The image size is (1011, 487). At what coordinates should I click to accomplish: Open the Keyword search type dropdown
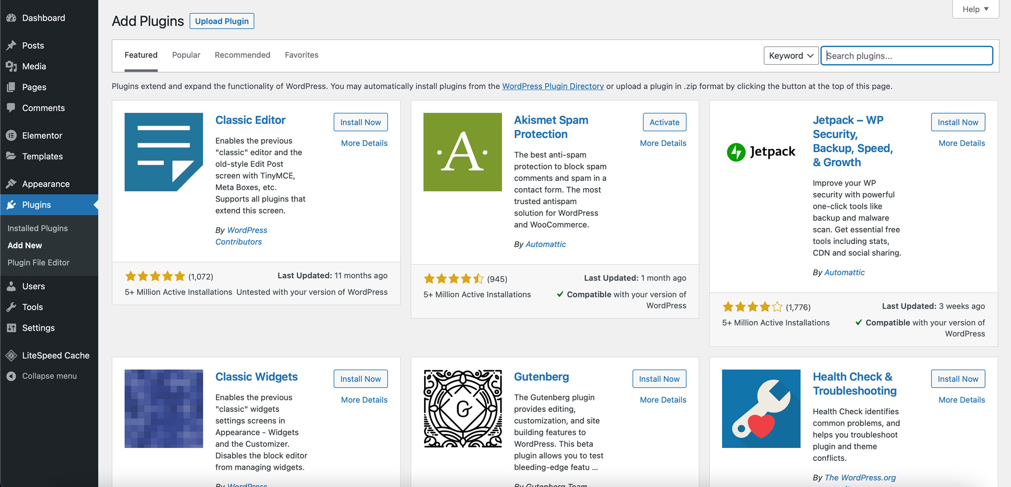click(x=790, y=56)
